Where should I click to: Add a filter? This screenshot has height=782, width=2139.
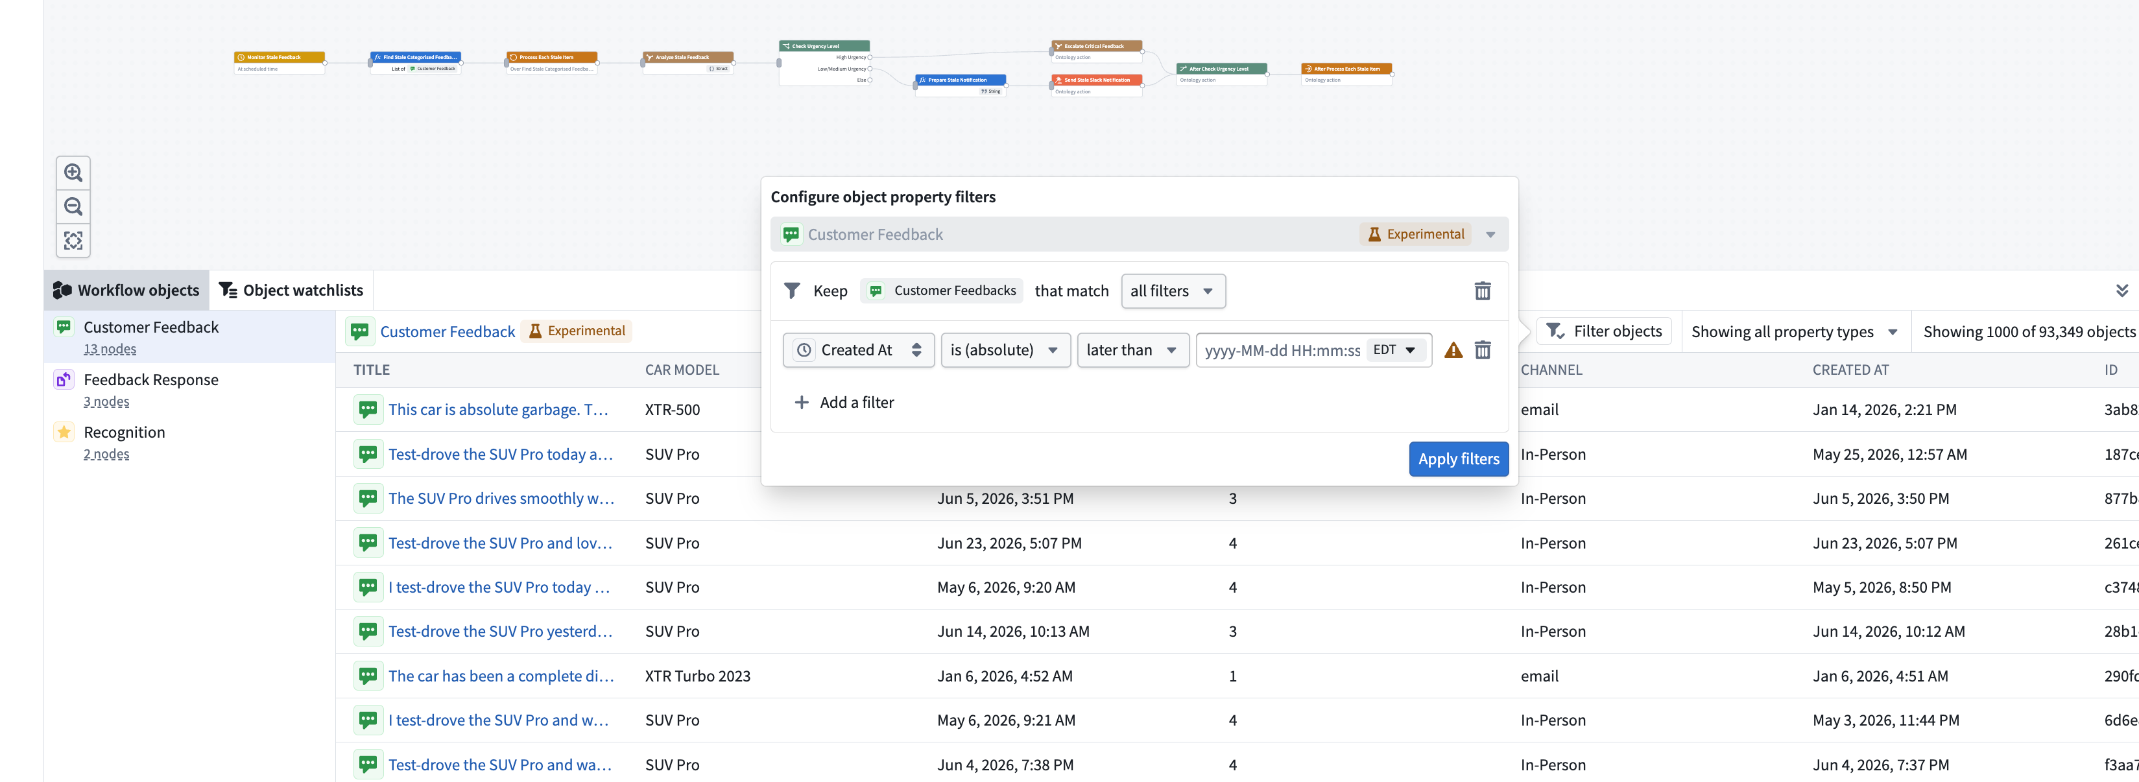click(844, 402)
